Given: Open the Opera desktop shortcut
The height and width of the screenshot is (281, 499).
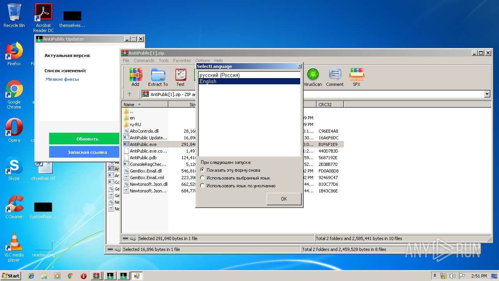Looking at the screenshot, I should (14, 130).
